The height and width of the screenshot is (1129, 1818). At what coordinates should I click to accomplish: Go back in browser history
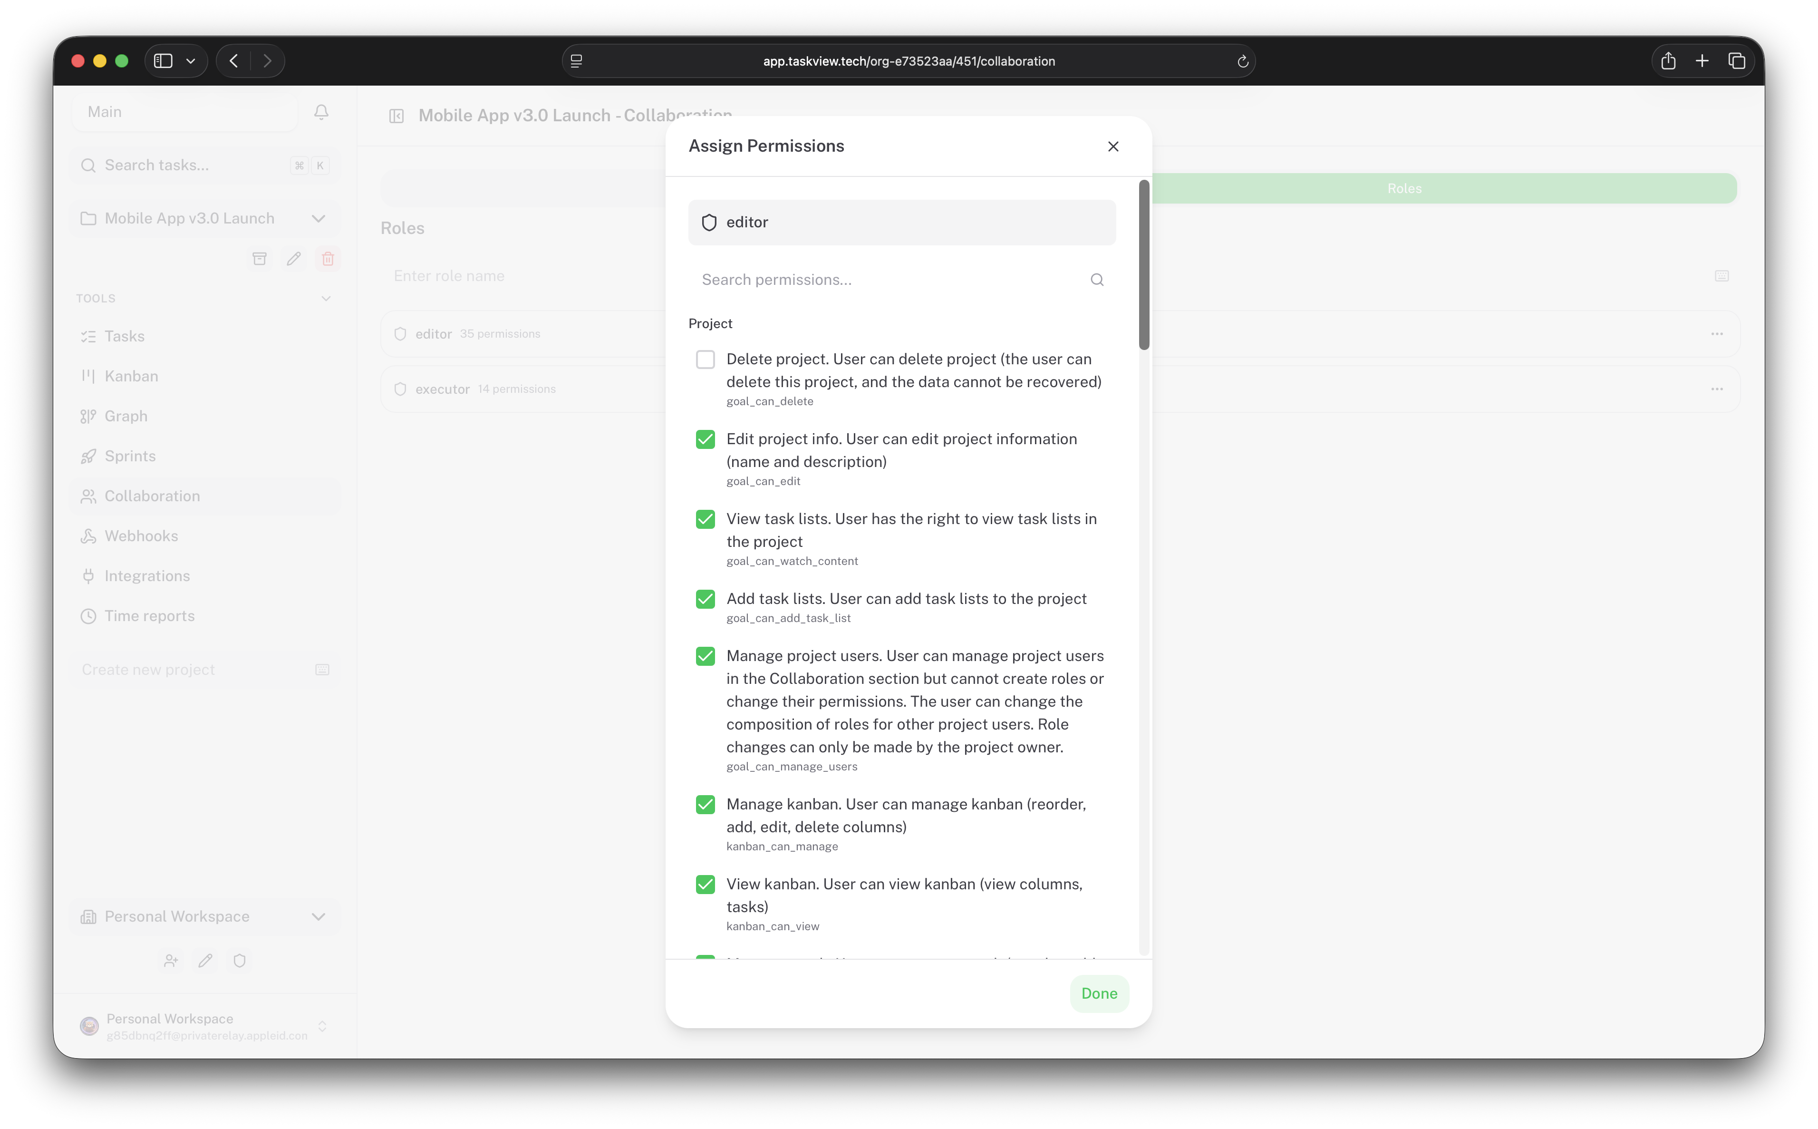233,60
